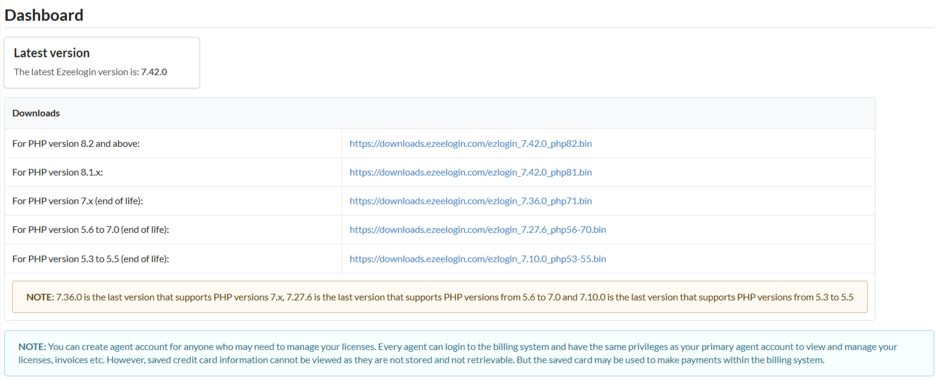
Task: Download ezlogin_7.10.0_php53-55.bin
Action: coord(478,259)
